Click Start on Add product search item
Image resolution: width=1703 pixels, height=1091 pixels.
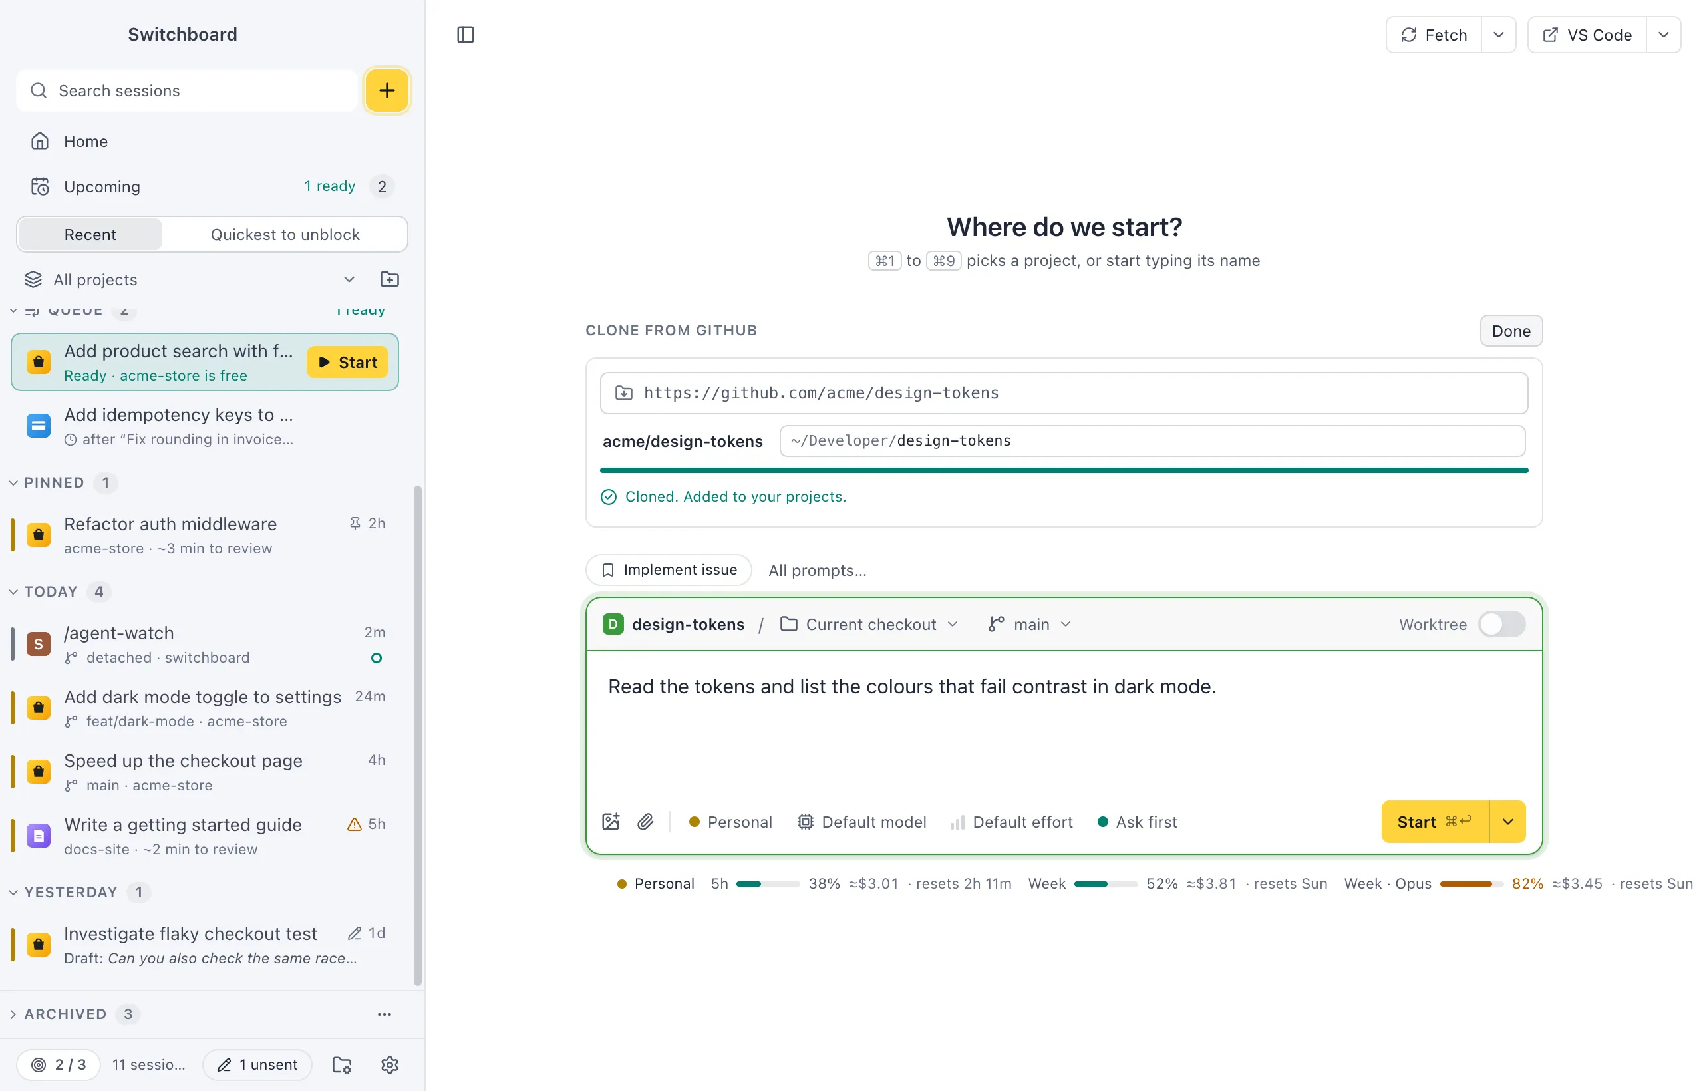click(347, 362)
